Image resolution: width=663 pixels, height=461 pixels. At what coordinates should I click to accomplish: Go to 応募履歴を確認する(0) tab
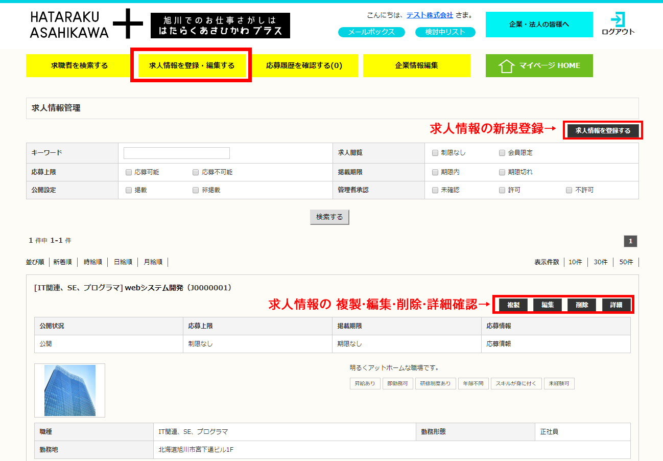pos(304,65)
